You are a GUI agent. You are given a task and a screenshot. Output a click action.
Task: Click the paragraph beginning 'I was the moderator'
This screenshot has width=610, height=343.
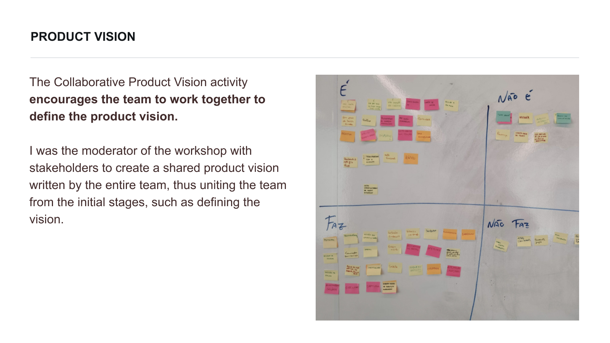[x=158, y=185]
